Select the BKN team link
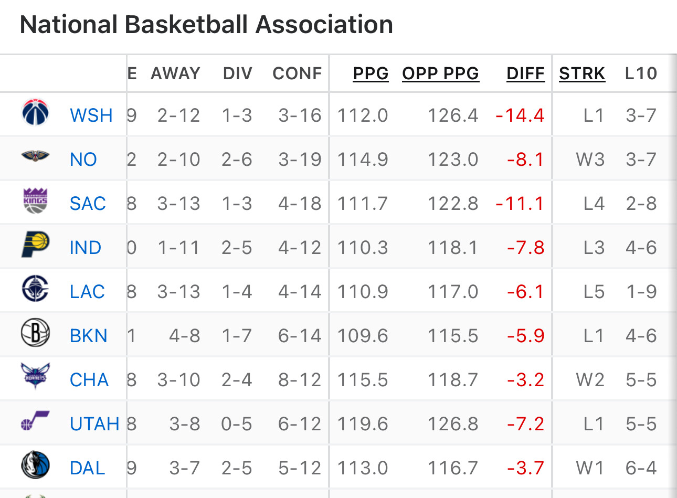 click(x=89, y=336)
